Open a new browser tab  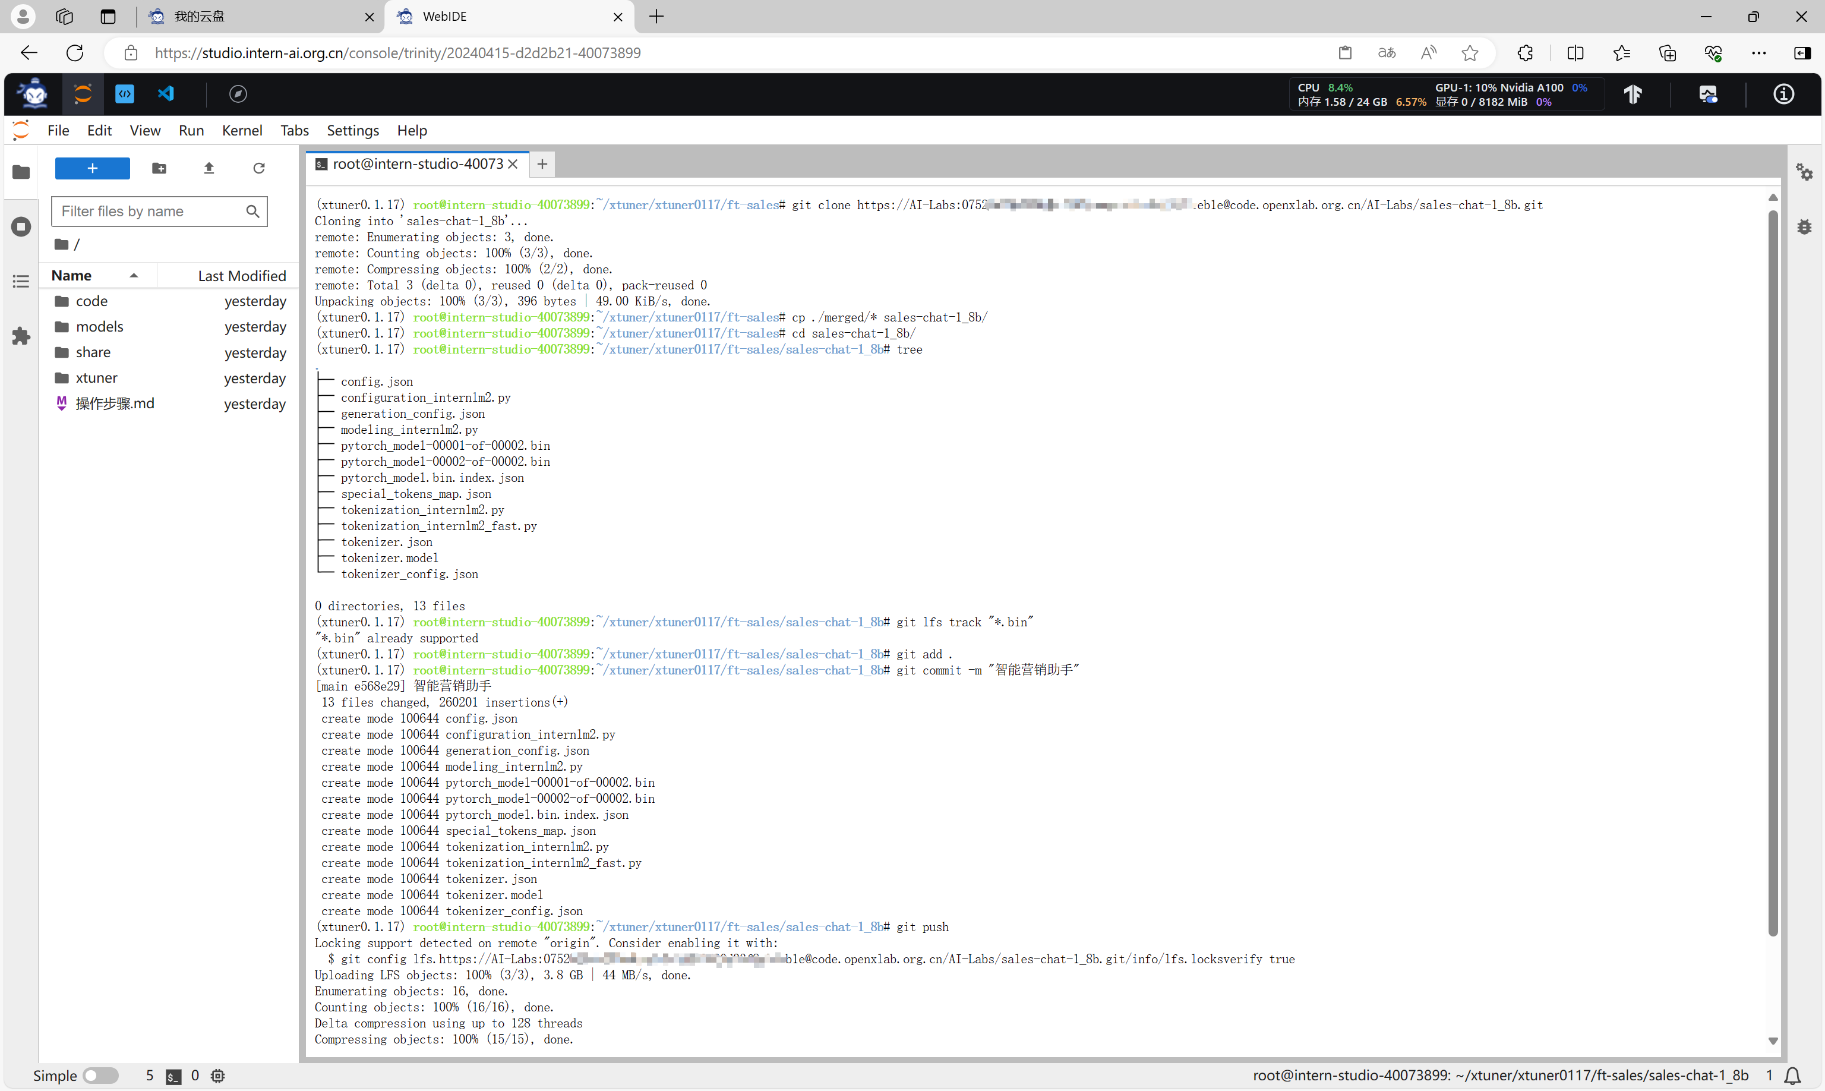click(x=656, y=16)
